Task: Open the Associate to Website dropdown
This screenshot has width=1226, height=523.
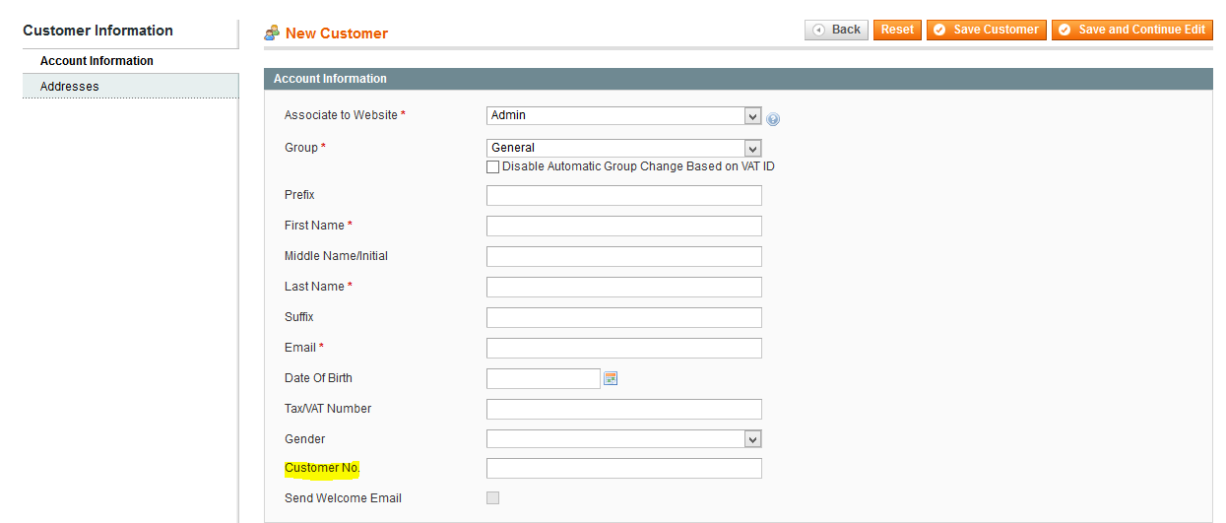Action: (x=624, y=116)
